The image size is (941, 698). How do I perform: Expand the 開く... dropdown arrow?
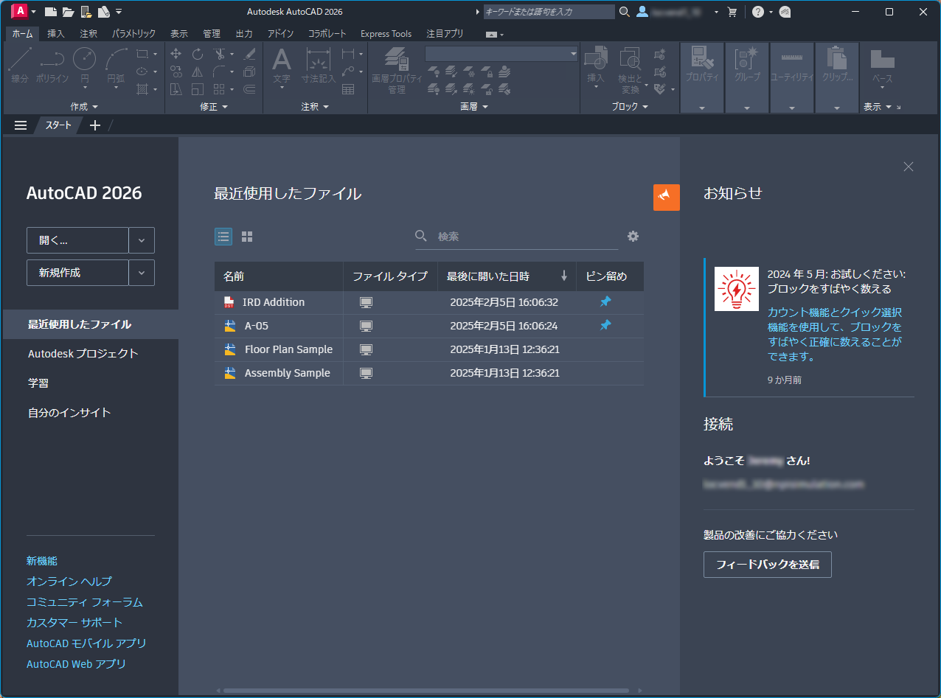pos(142,240)
